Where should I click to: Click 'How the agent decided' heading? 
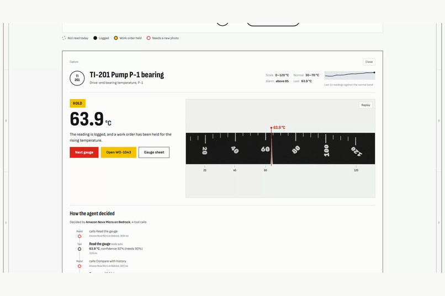[92, 213]
